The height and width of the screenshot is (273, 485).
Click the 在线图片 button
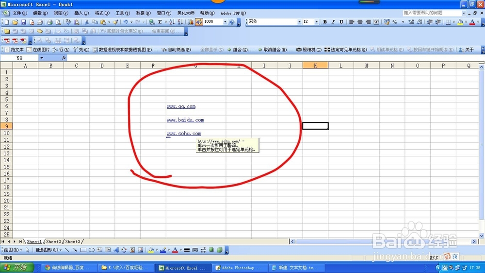[x=38, y=50]
